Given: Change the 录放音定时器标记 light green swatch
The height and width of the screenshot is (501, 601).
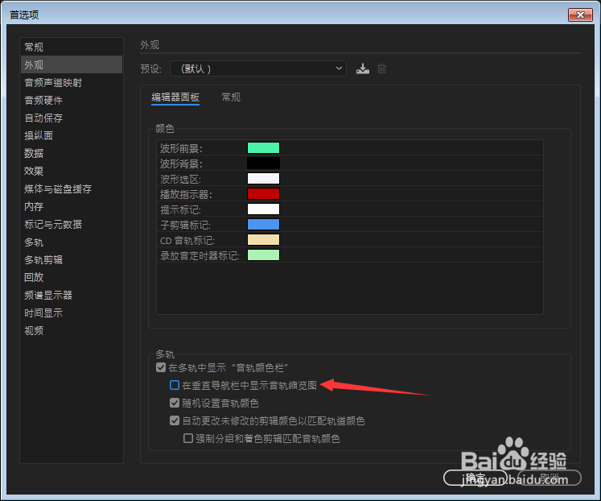Looking at the screenshot, I should point(263,255).
